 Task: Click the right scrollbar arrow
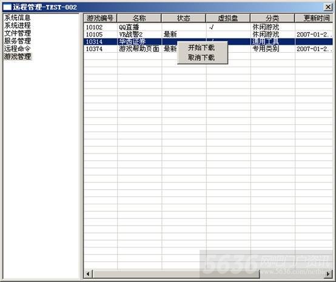[328, 274]
